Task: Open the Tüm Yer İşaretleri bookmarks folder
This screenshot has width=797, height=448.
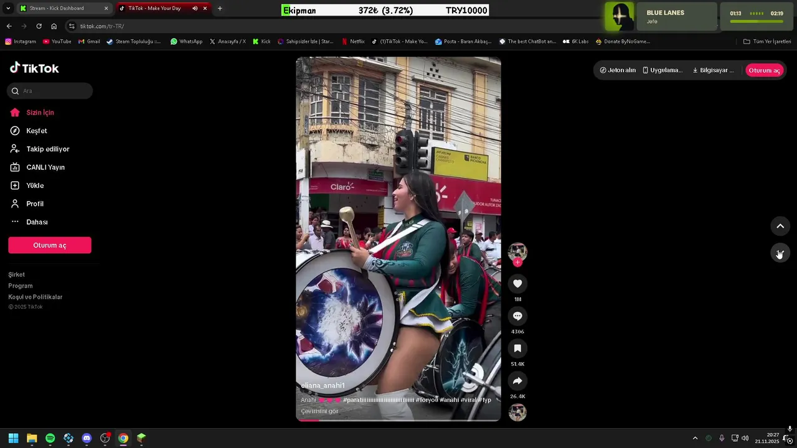Action: click(x=767, y=42)
